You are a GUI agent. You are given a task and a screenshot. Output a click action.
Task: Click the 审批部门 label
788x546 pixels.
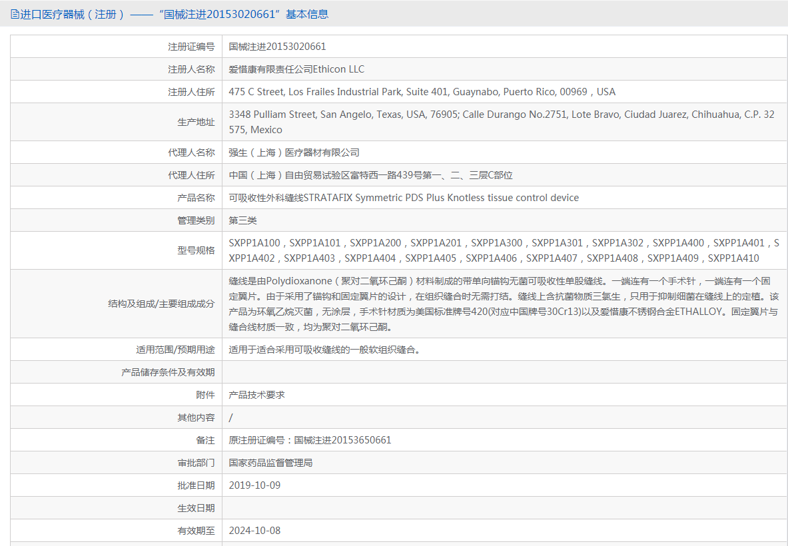click(196, 462)
